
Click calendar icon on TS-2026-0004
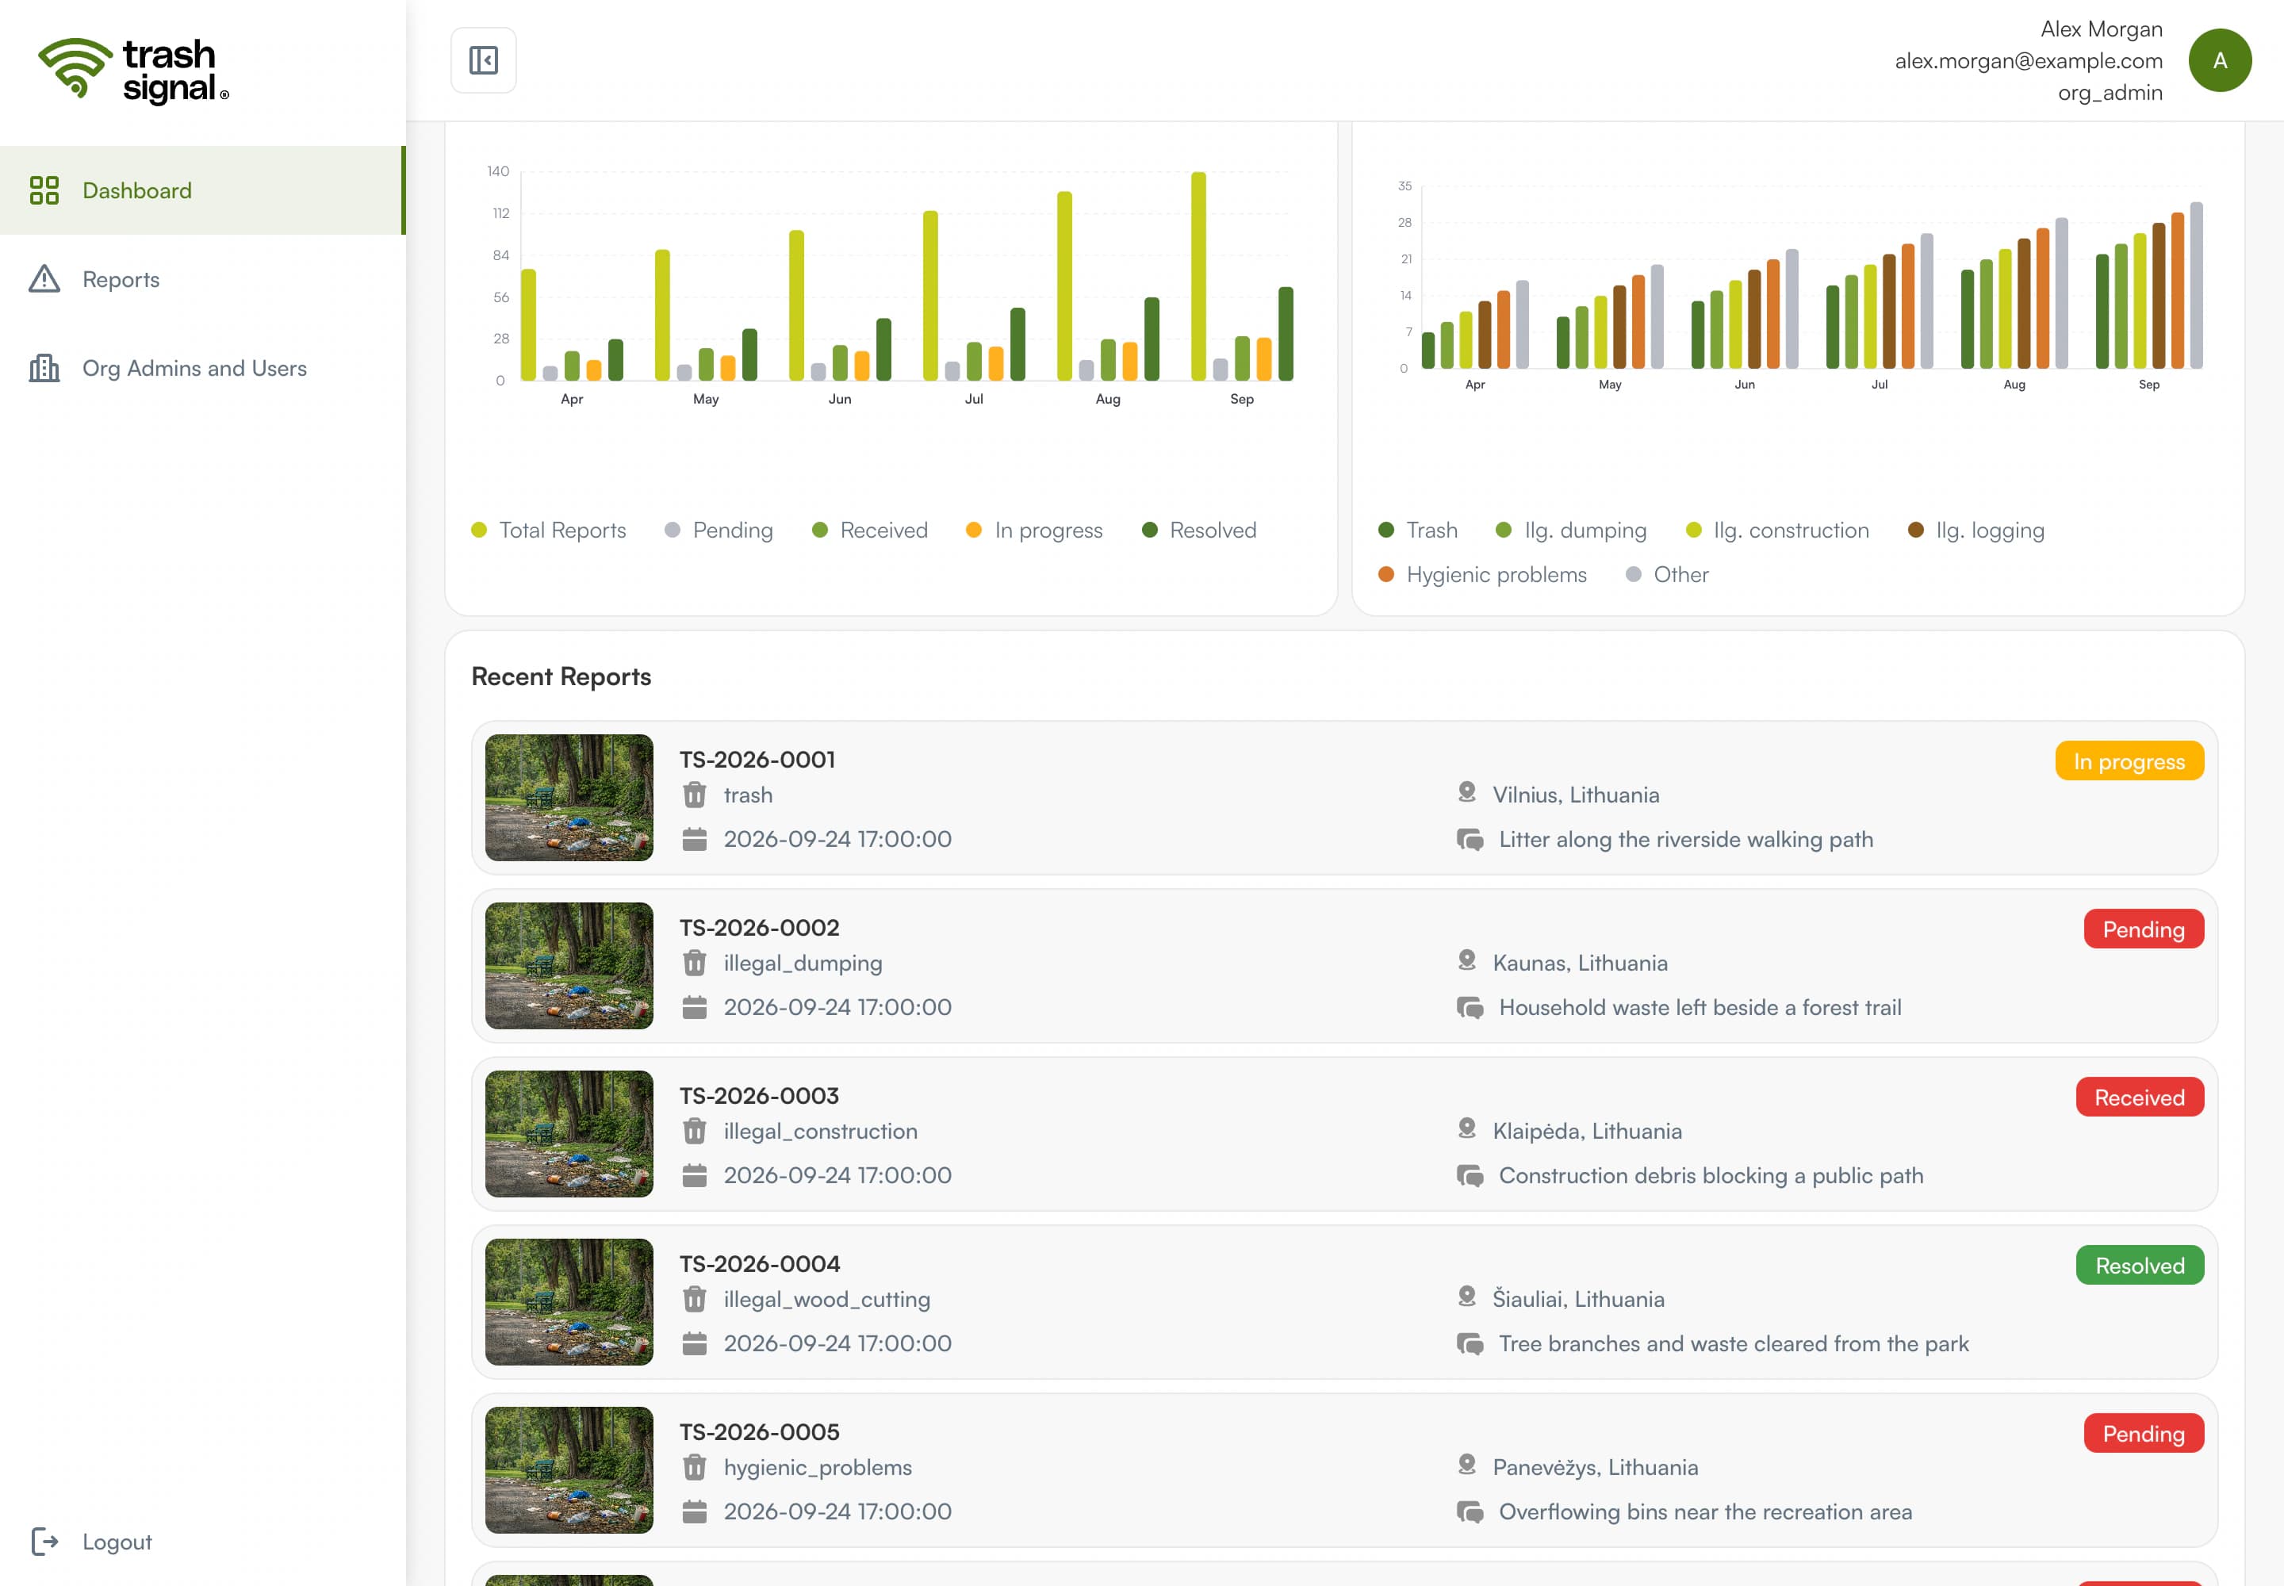(x=695, y=1343)
